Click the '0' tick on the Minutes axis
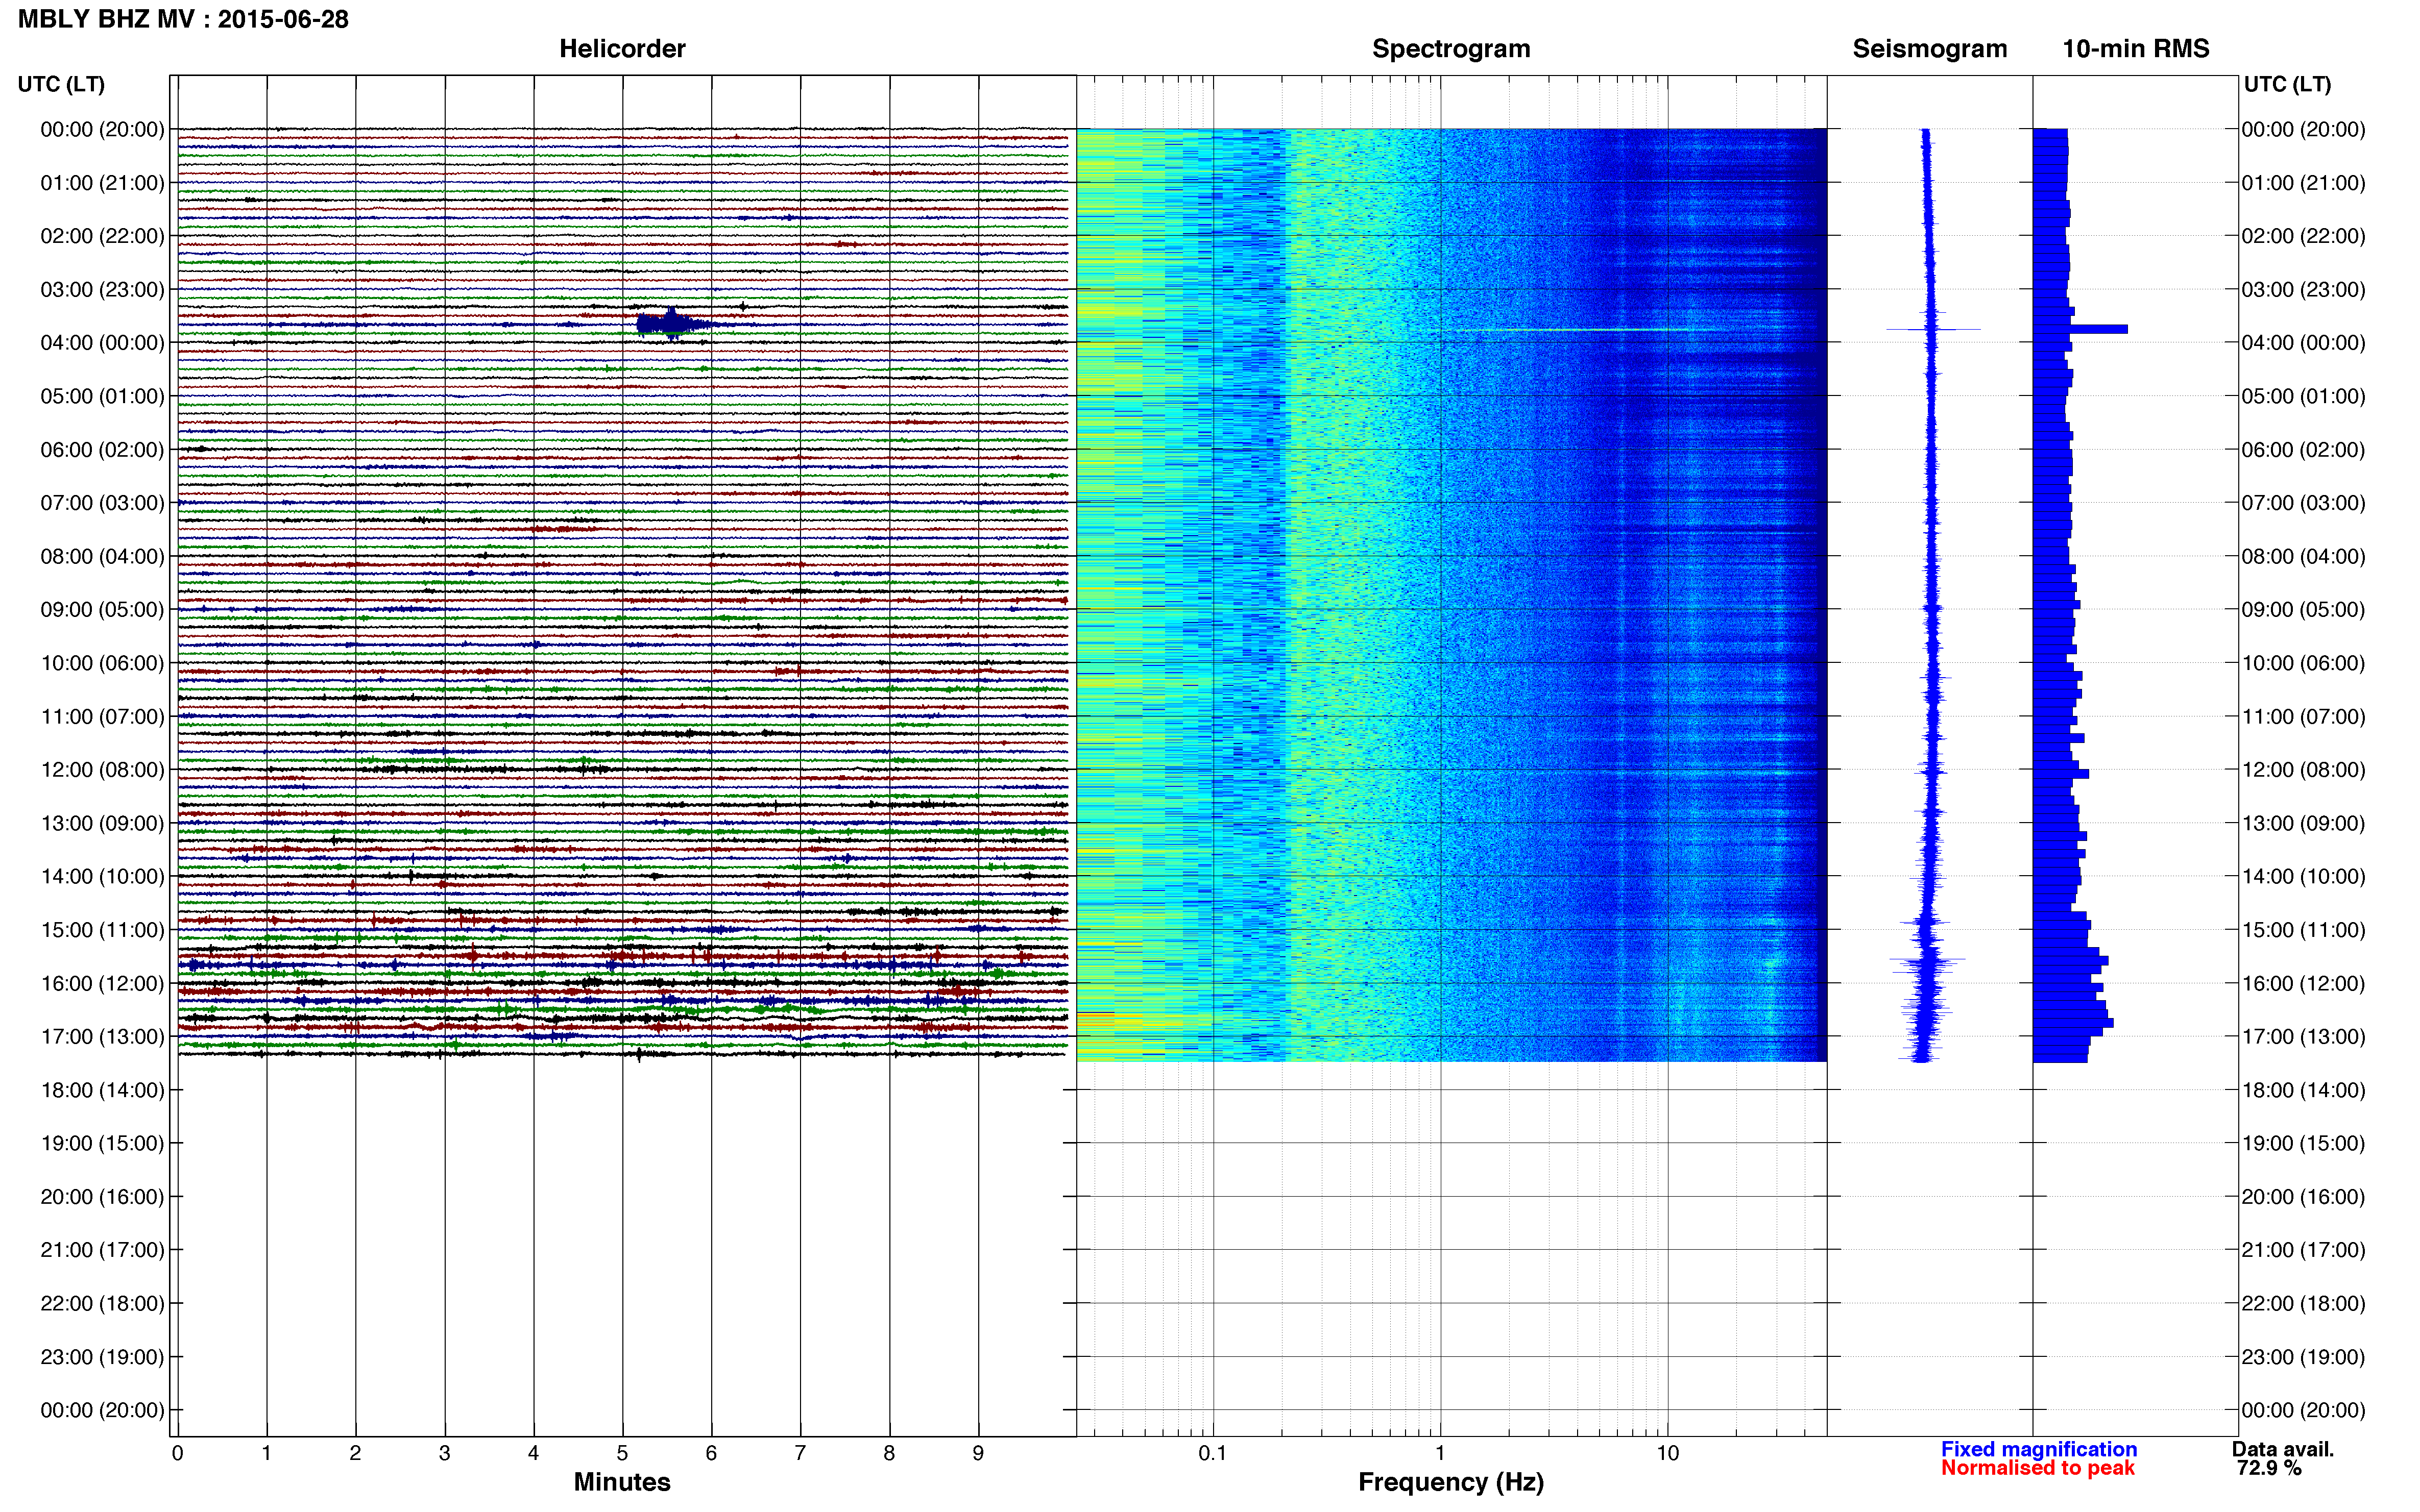Image resolution: width=2420 pixels, height=1512 pixels. point(177,1453)
